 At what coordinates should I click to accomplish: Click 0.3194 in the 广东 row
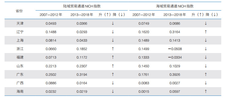(x=82, y=75)
